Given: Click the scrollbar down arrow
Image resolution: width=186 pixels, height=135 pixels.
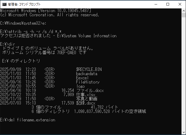Looking at the screenshot, I should click(x=184, y=132).
